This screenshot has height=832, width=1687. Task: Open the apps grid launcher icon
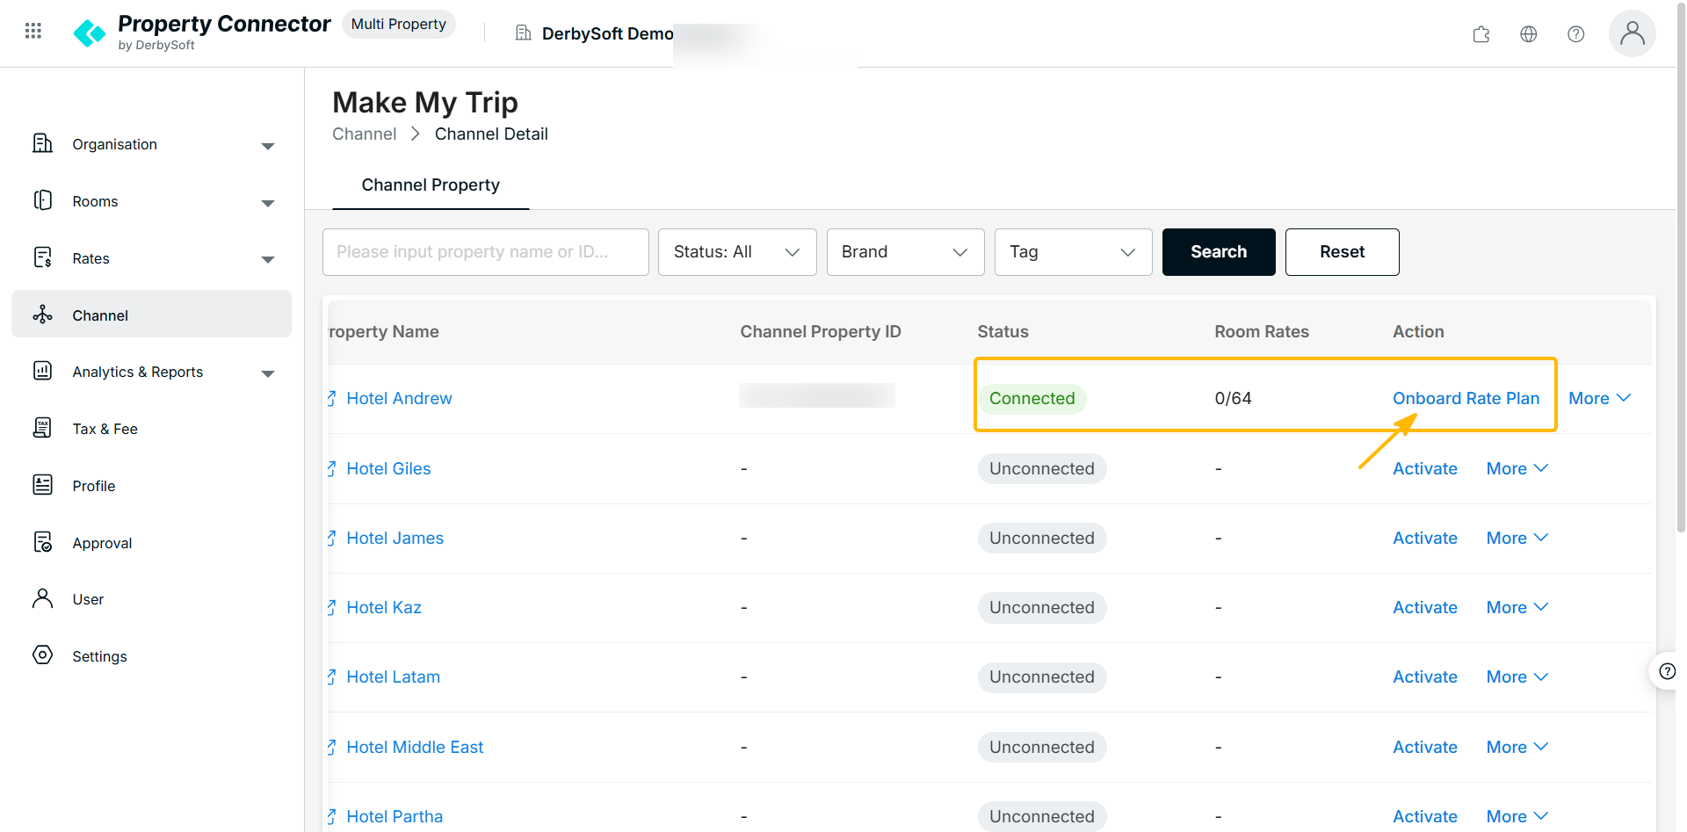pos(33,31)
